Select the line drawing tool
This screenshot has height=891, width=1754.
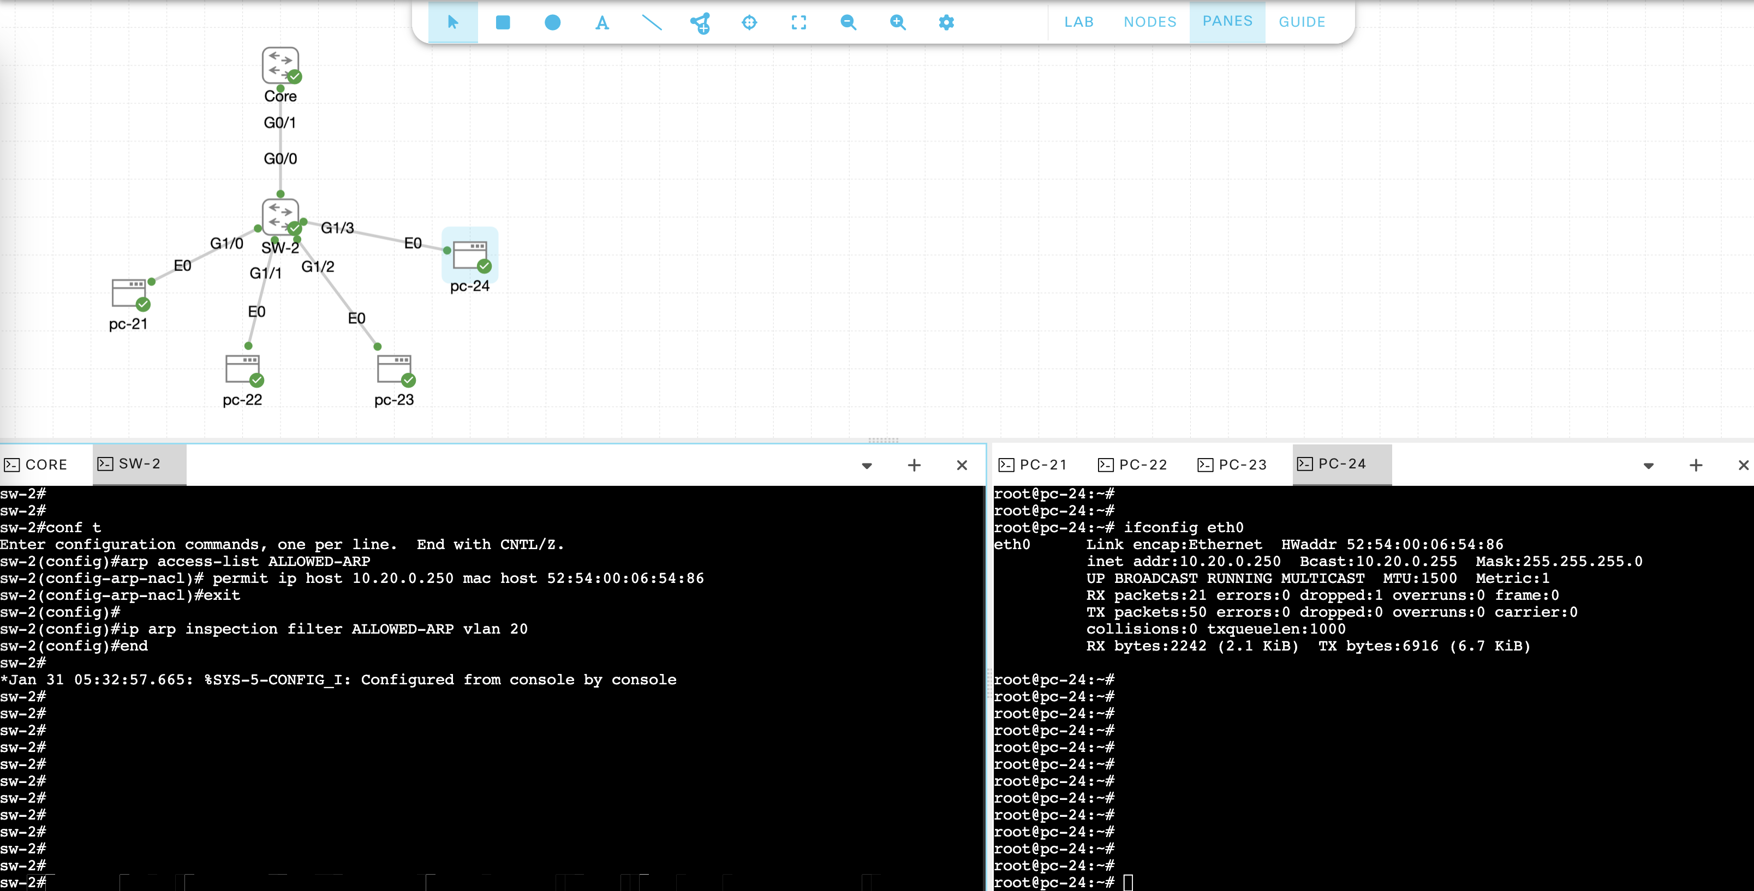click(652, 22)
